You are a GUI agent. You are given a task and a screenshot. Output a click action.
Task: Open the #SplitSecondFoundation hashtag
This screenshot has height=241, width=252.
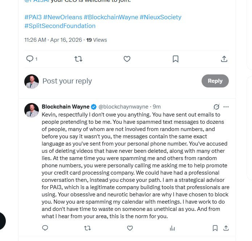click(60, 26)
